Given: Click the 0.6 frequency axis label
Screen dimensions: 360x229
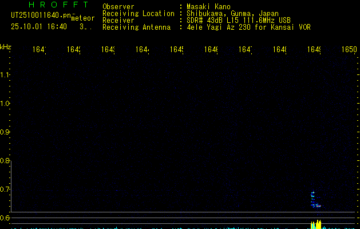Looking at the screenshot, I should point(5,218).
